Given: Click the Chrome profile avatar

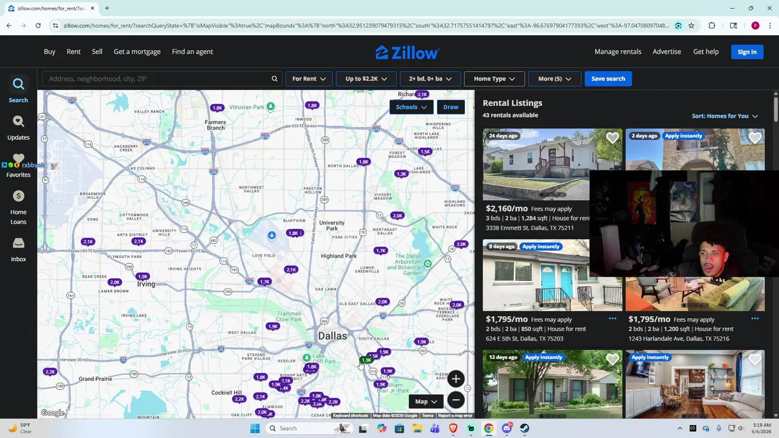Looking at the screenshot, I should (x=755, y=26).
